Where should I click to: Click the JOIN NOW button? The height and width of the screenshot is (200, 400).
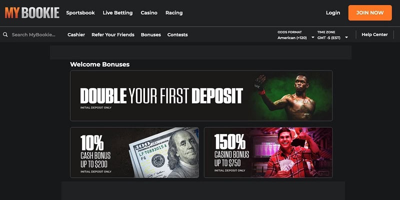(x=370, y=13)
